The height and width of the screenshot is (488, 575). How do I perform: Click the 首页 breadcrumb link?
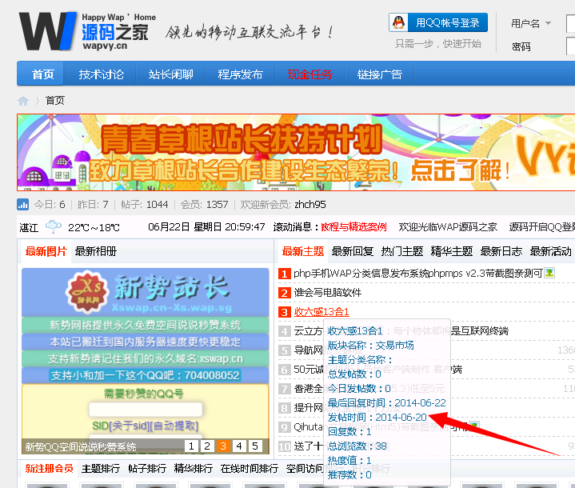click(55, 101)
